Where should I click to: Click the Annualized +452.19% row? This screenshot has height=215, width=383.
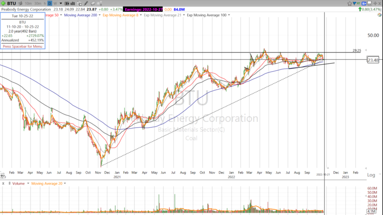[22, 40]
